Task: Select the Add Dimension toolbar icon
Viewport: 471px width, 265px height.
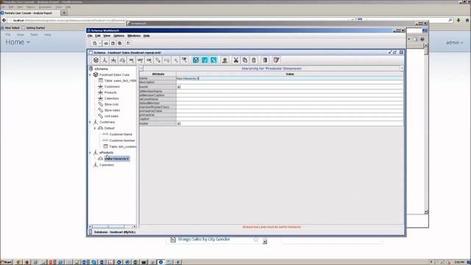Action: (x=105, y=60)
